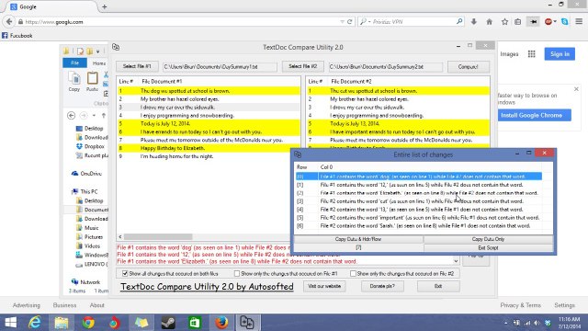The width and height of the screenshot is (588, 331).
Task: Click the down arrow of the changes text box
Action: click(456, 261)
